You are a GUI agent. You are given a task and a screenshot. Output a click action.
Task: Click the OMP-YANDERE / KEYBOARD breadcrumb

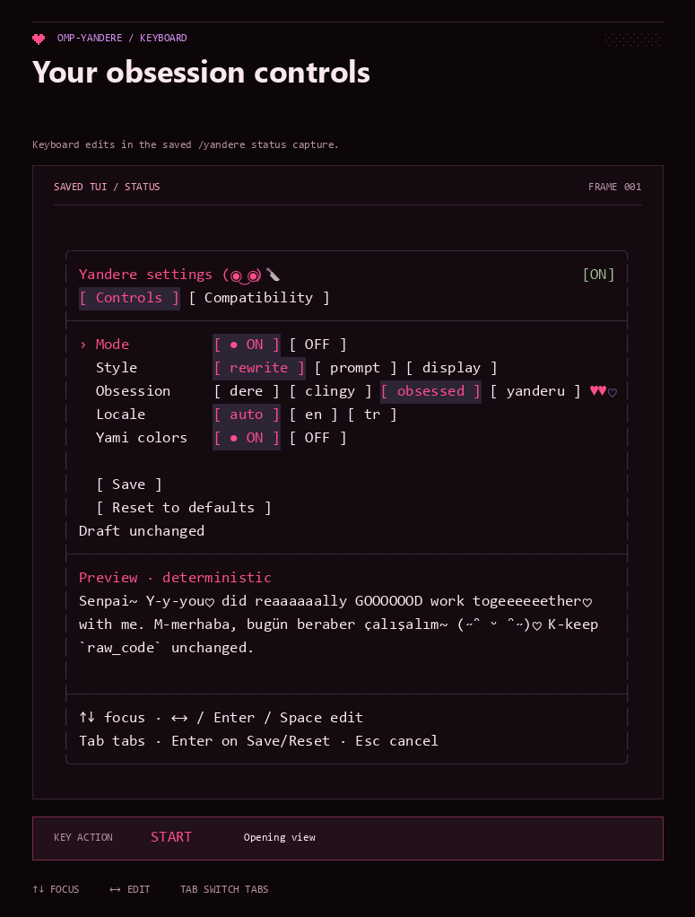tap(122, 38)
